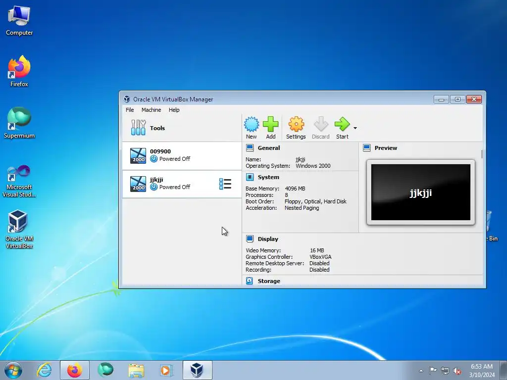
Task: Open the Windows Start menu orb
Action: click(x=13, y=370)
